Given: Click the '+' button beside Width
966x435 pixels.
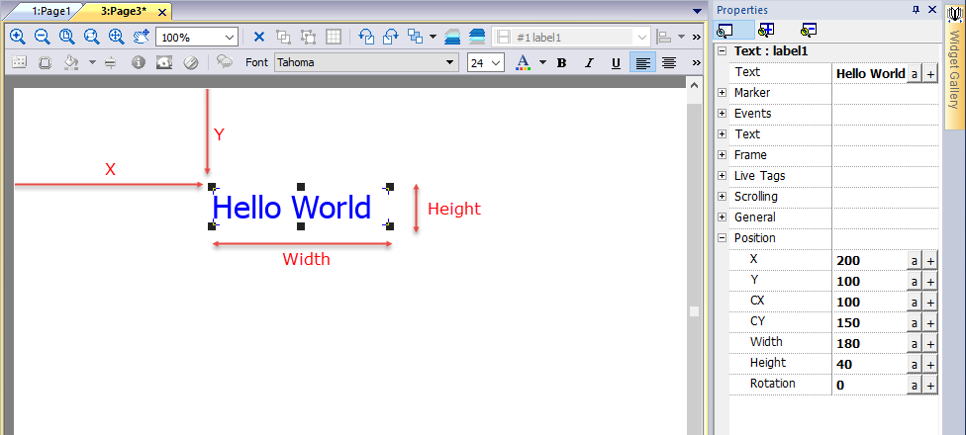Looking at the screenshot, I should click(930, 342).
